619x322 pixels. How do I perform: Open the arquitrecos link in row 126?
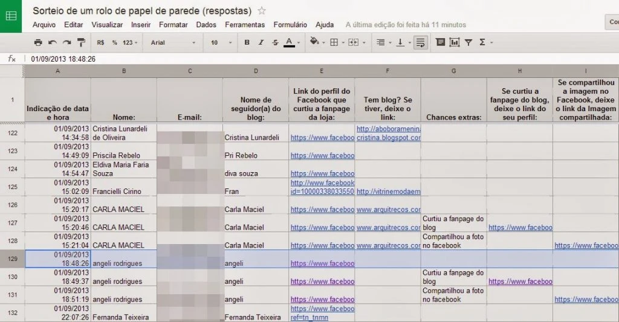coord(389,210)
